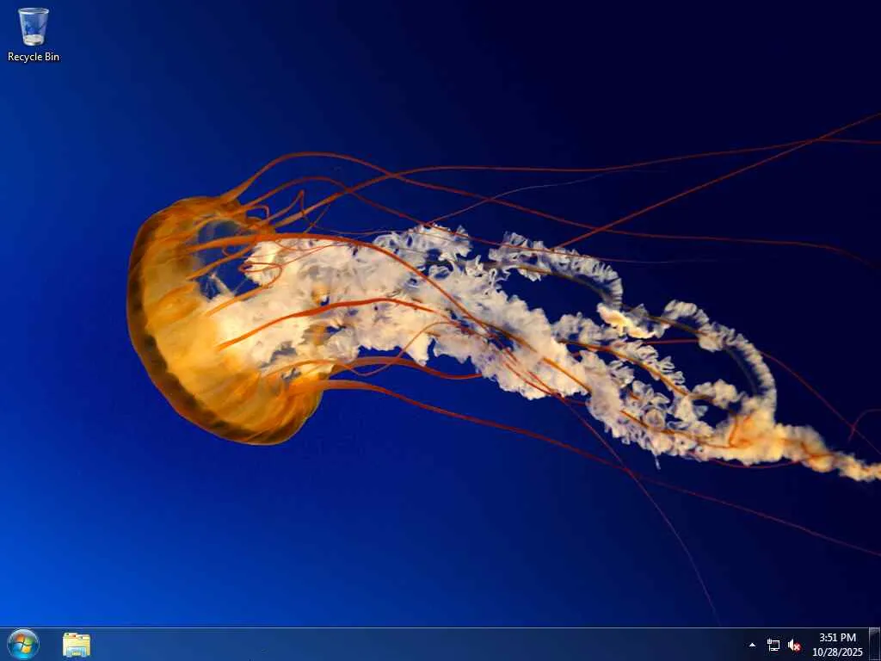Open Windows Explorer from the taskbar
881x661 pixels.
[77, 645]
